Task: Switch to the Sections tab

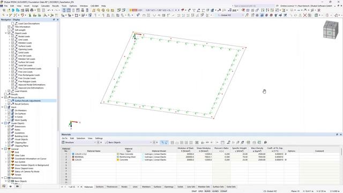Action: coord(100,187)
